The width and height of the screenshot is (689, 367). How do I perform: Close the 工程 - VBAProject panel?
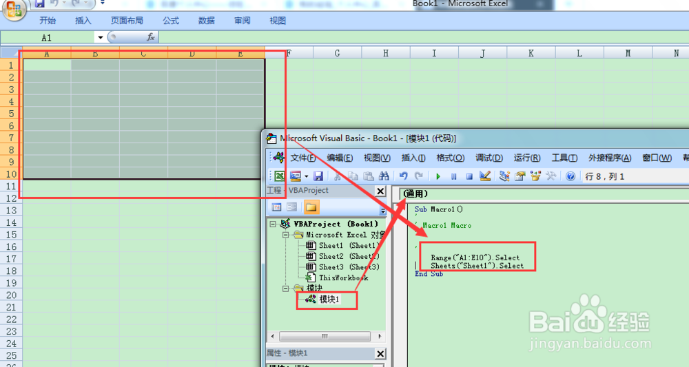coord(380,191)
